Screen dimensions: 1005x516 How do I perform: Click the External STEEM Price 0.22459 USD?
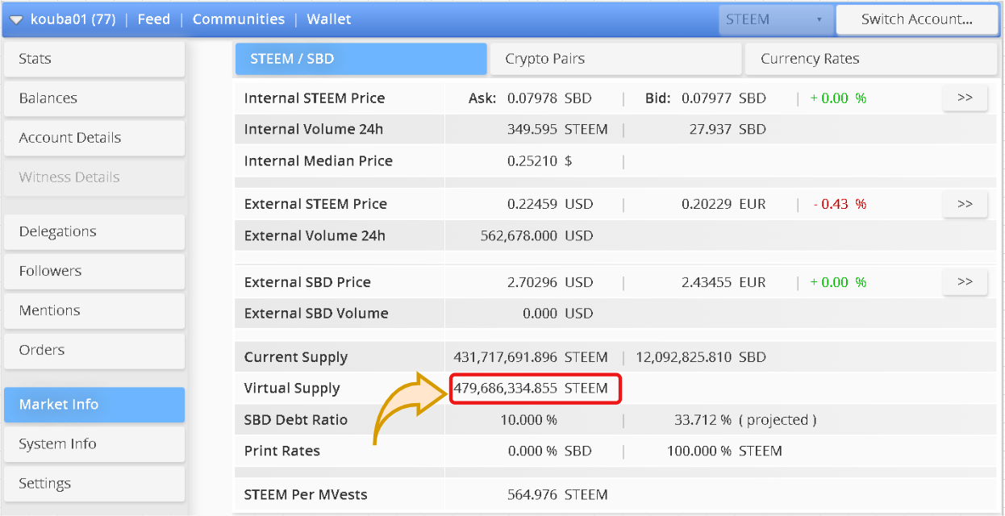tap(550, 204)
